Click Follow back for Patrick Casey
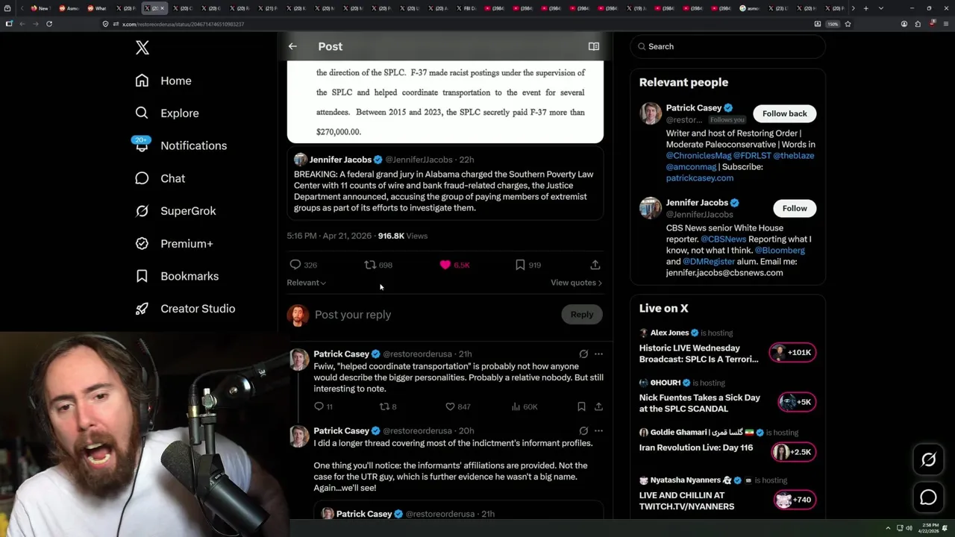 (784, 113)
